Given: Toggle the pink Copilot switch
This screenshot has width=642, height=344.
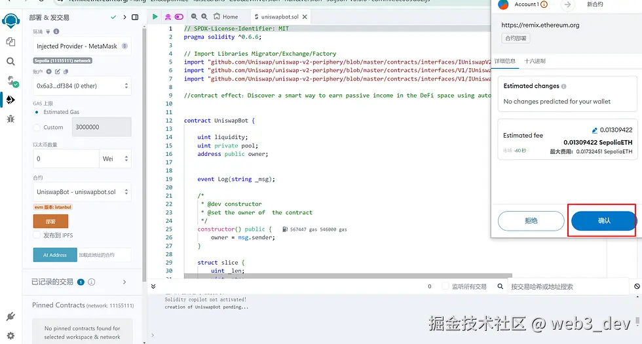Looking at the screenshot, I should pos(179,17).
